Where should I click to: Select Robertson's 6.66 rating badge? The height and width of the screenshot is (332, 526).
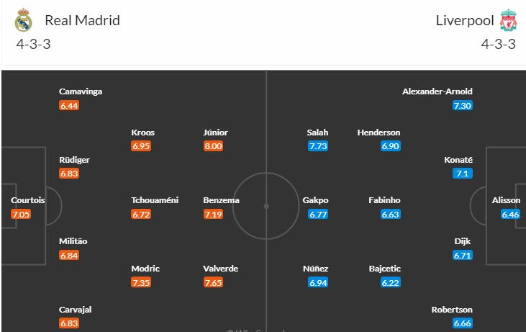[x=463, y=323]
